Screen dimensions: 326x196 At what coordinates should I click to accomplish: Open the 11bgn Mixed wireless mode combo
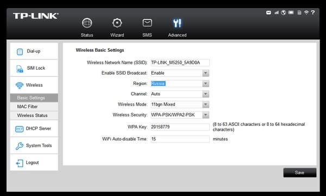[x=180, y=105]
